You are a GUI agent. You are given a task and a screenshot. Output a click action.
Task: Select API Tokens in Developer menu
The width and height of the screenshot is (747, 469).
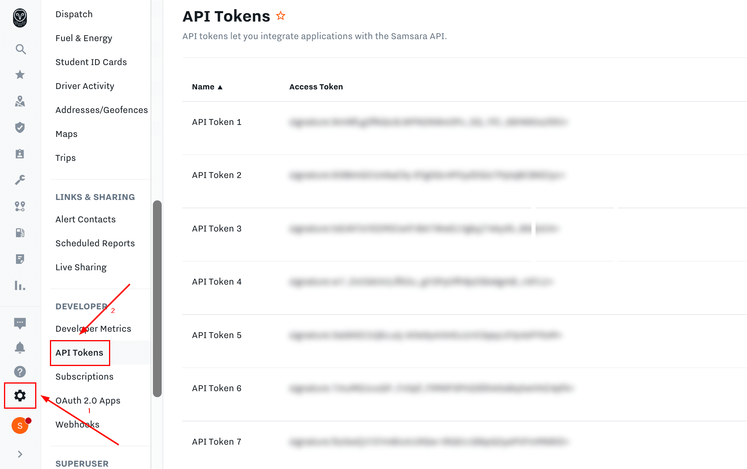coord(79,352)
